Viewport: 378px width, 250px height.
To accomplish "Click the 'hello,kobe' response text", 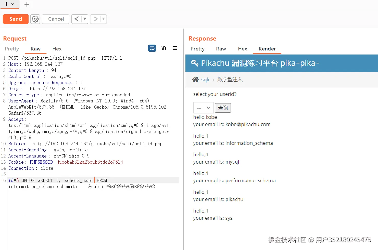I will click(x=205, y=117).
